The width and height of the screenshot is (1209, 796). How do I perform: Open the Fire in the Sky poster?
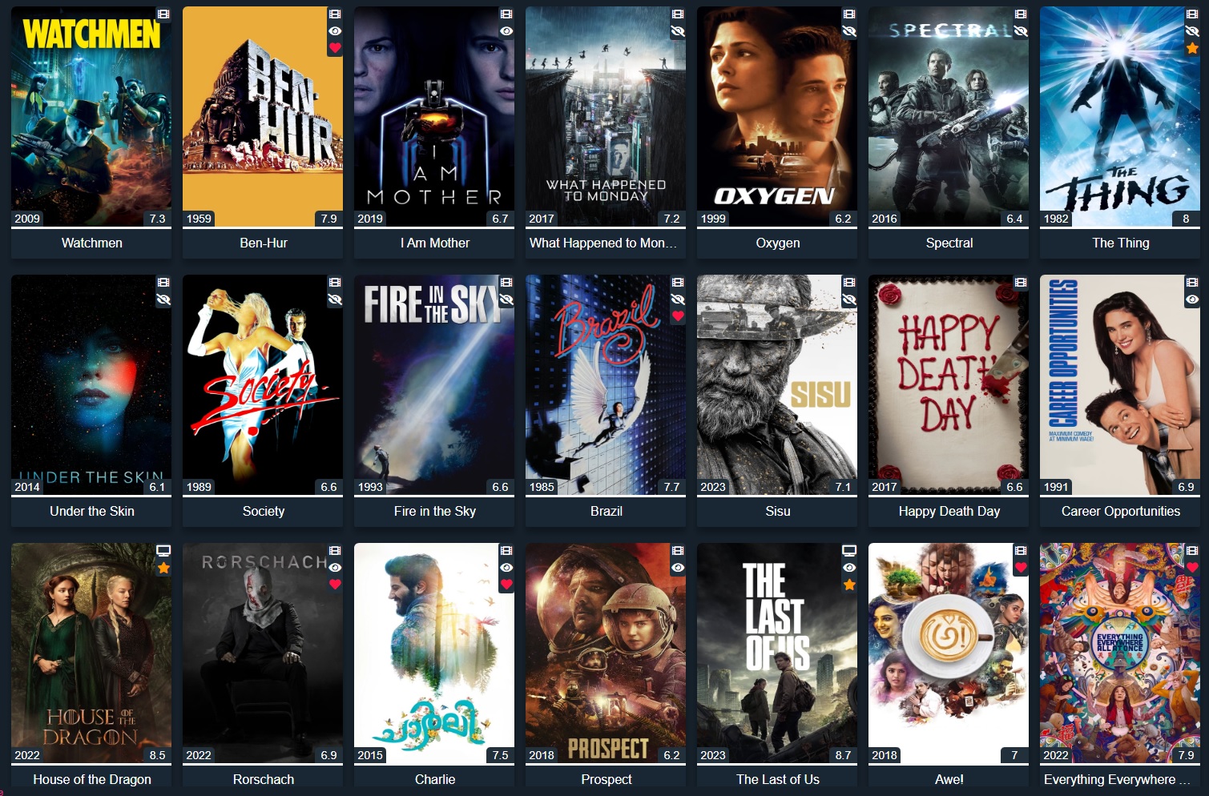coord(434,385)
